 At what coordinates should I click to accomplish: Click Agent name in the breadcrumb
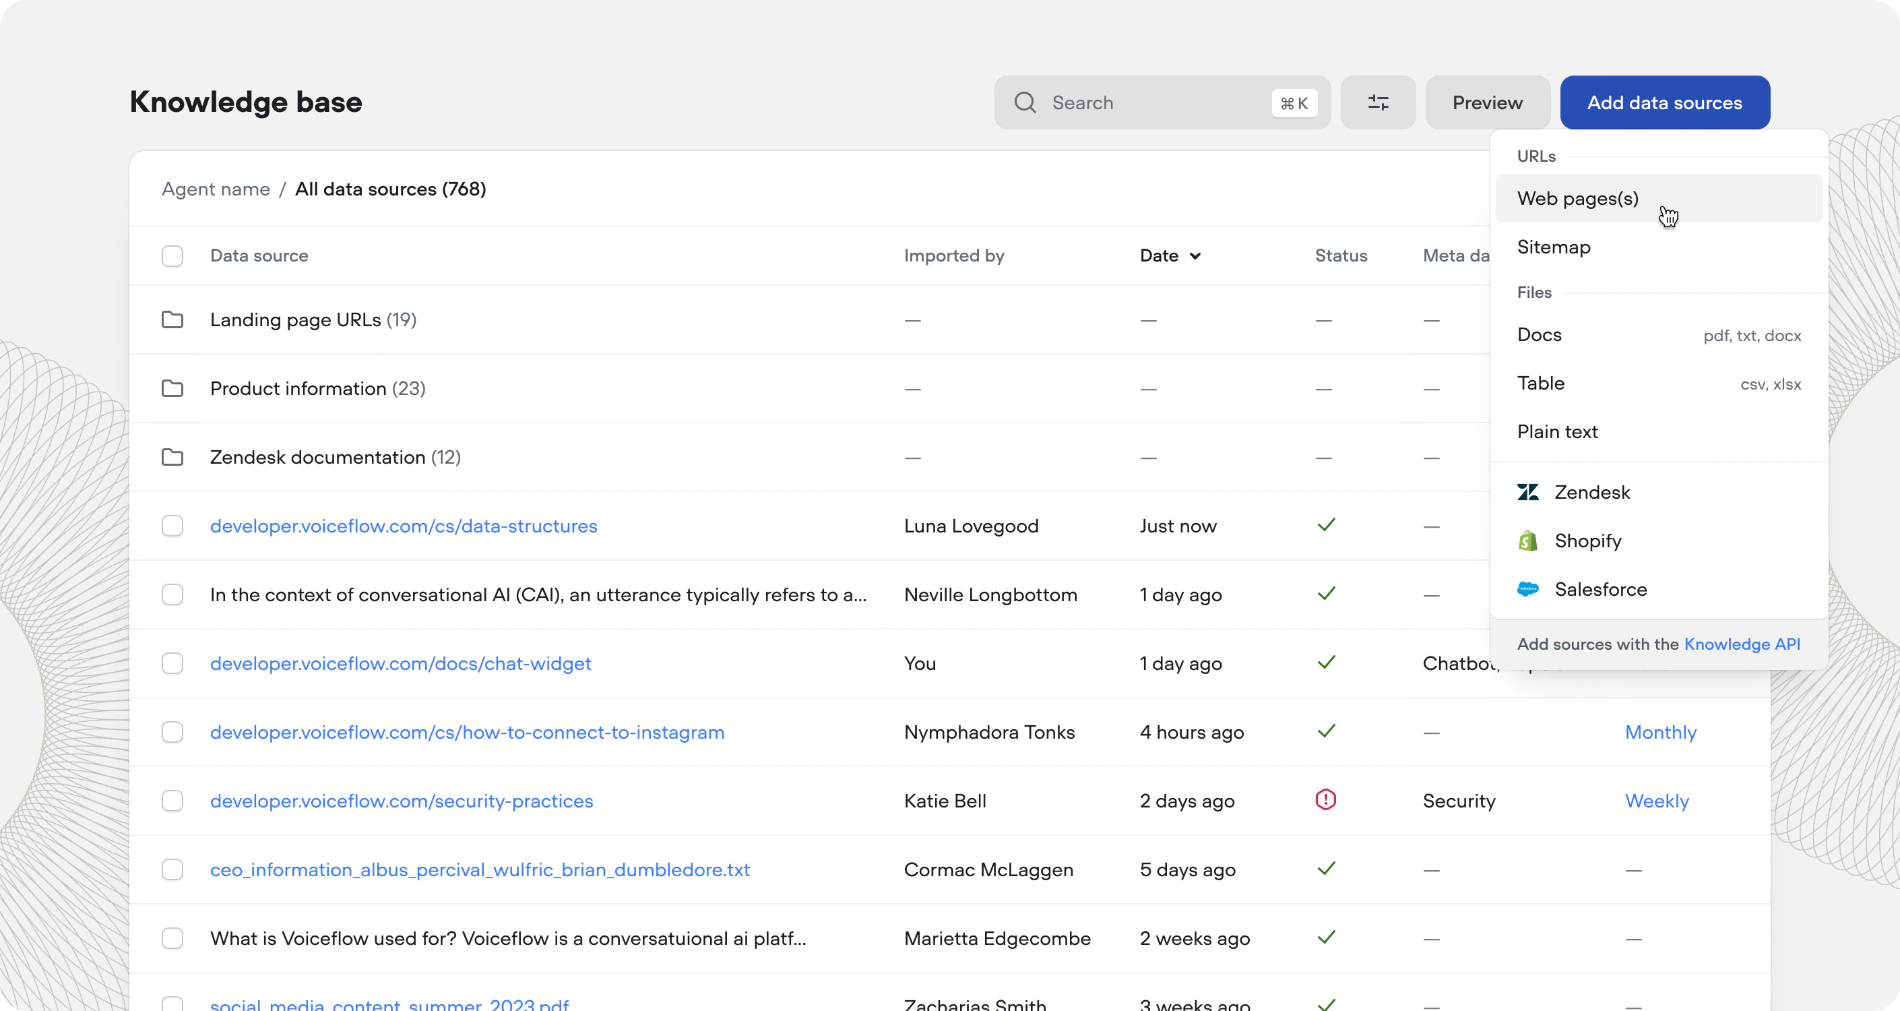click(216, 189)
